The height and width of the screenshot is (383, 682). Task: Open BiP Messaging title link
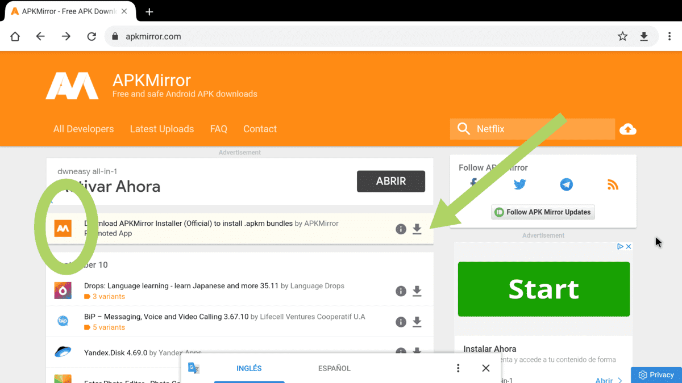coord(167,317)
